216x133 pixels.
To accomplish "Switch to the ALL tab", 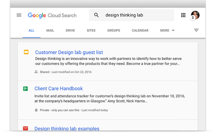I will [x=31, y=30].
